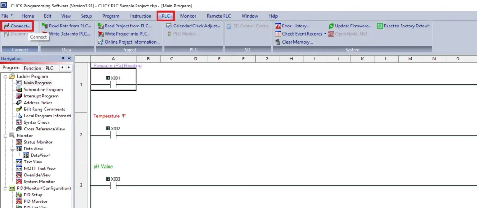Switch to Function navigation tab
477x208 pixels.
(x=32, y=68)
